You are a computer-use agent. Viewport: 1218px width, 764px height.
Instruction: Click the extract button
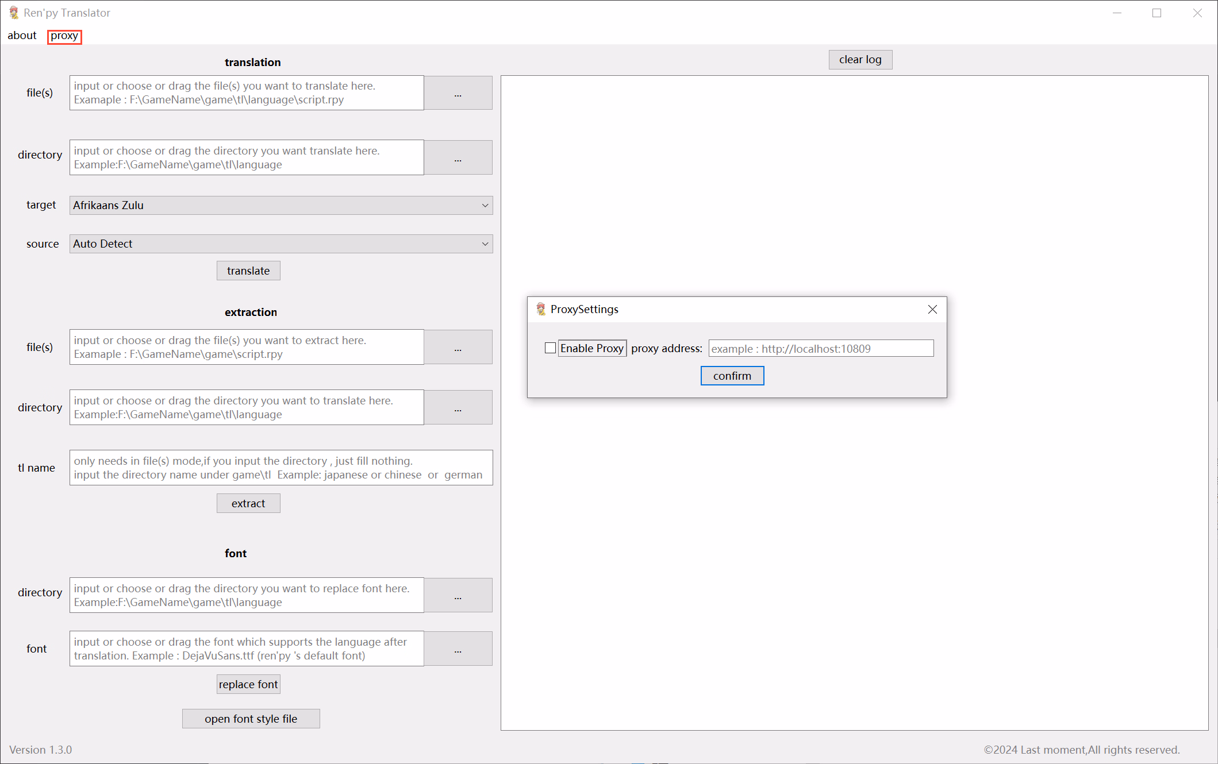[248, 503]
